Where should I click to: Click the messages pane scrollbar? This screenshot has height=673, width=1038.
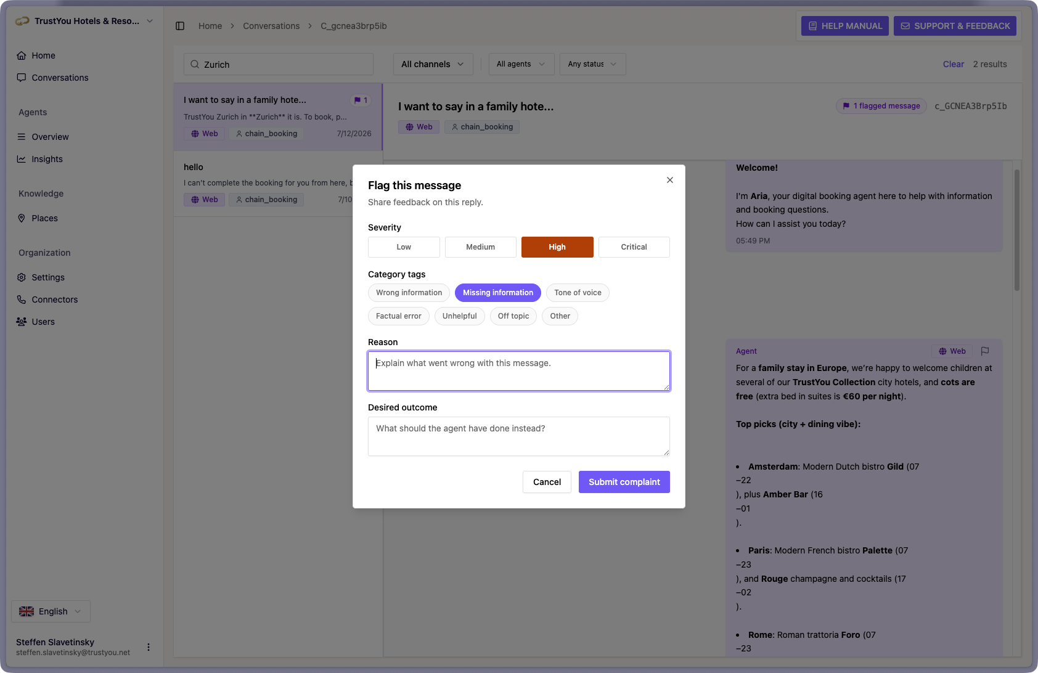click(x=1016, y=229)
